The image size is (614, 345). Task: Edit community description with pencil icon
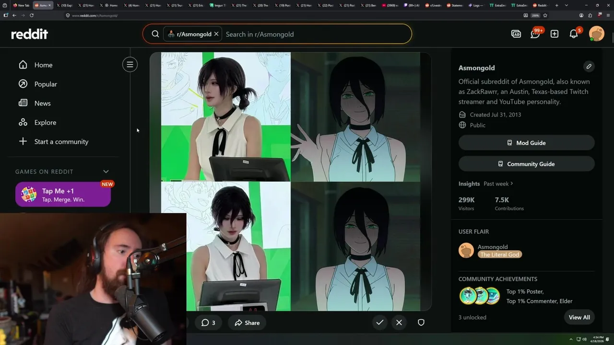589,66
